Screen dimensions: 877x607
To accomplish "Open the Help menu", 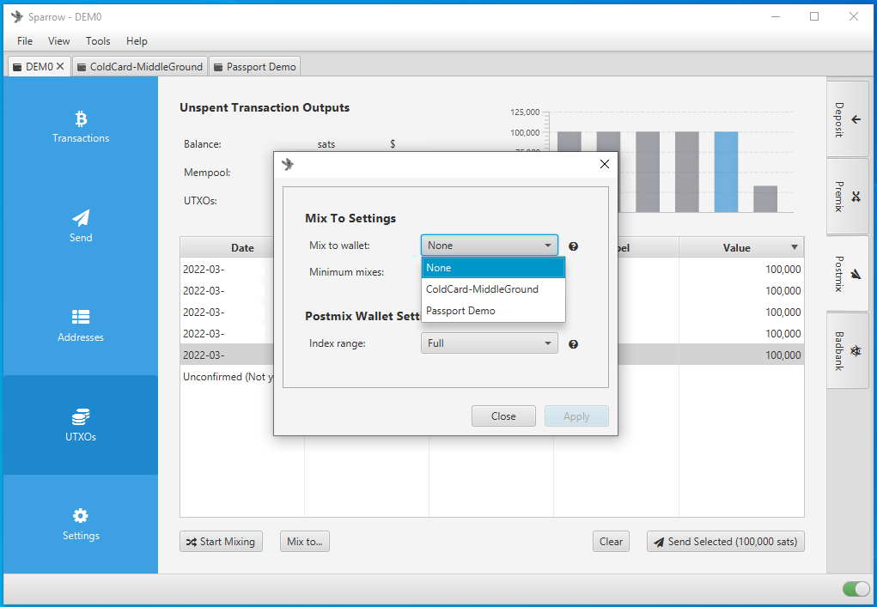I will pyautogui.click(x=137, y=41).
